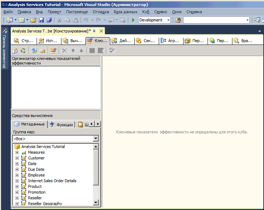Screen dimensions: 264x210
Task: Open the Файл menu
Action: (8, 12)
